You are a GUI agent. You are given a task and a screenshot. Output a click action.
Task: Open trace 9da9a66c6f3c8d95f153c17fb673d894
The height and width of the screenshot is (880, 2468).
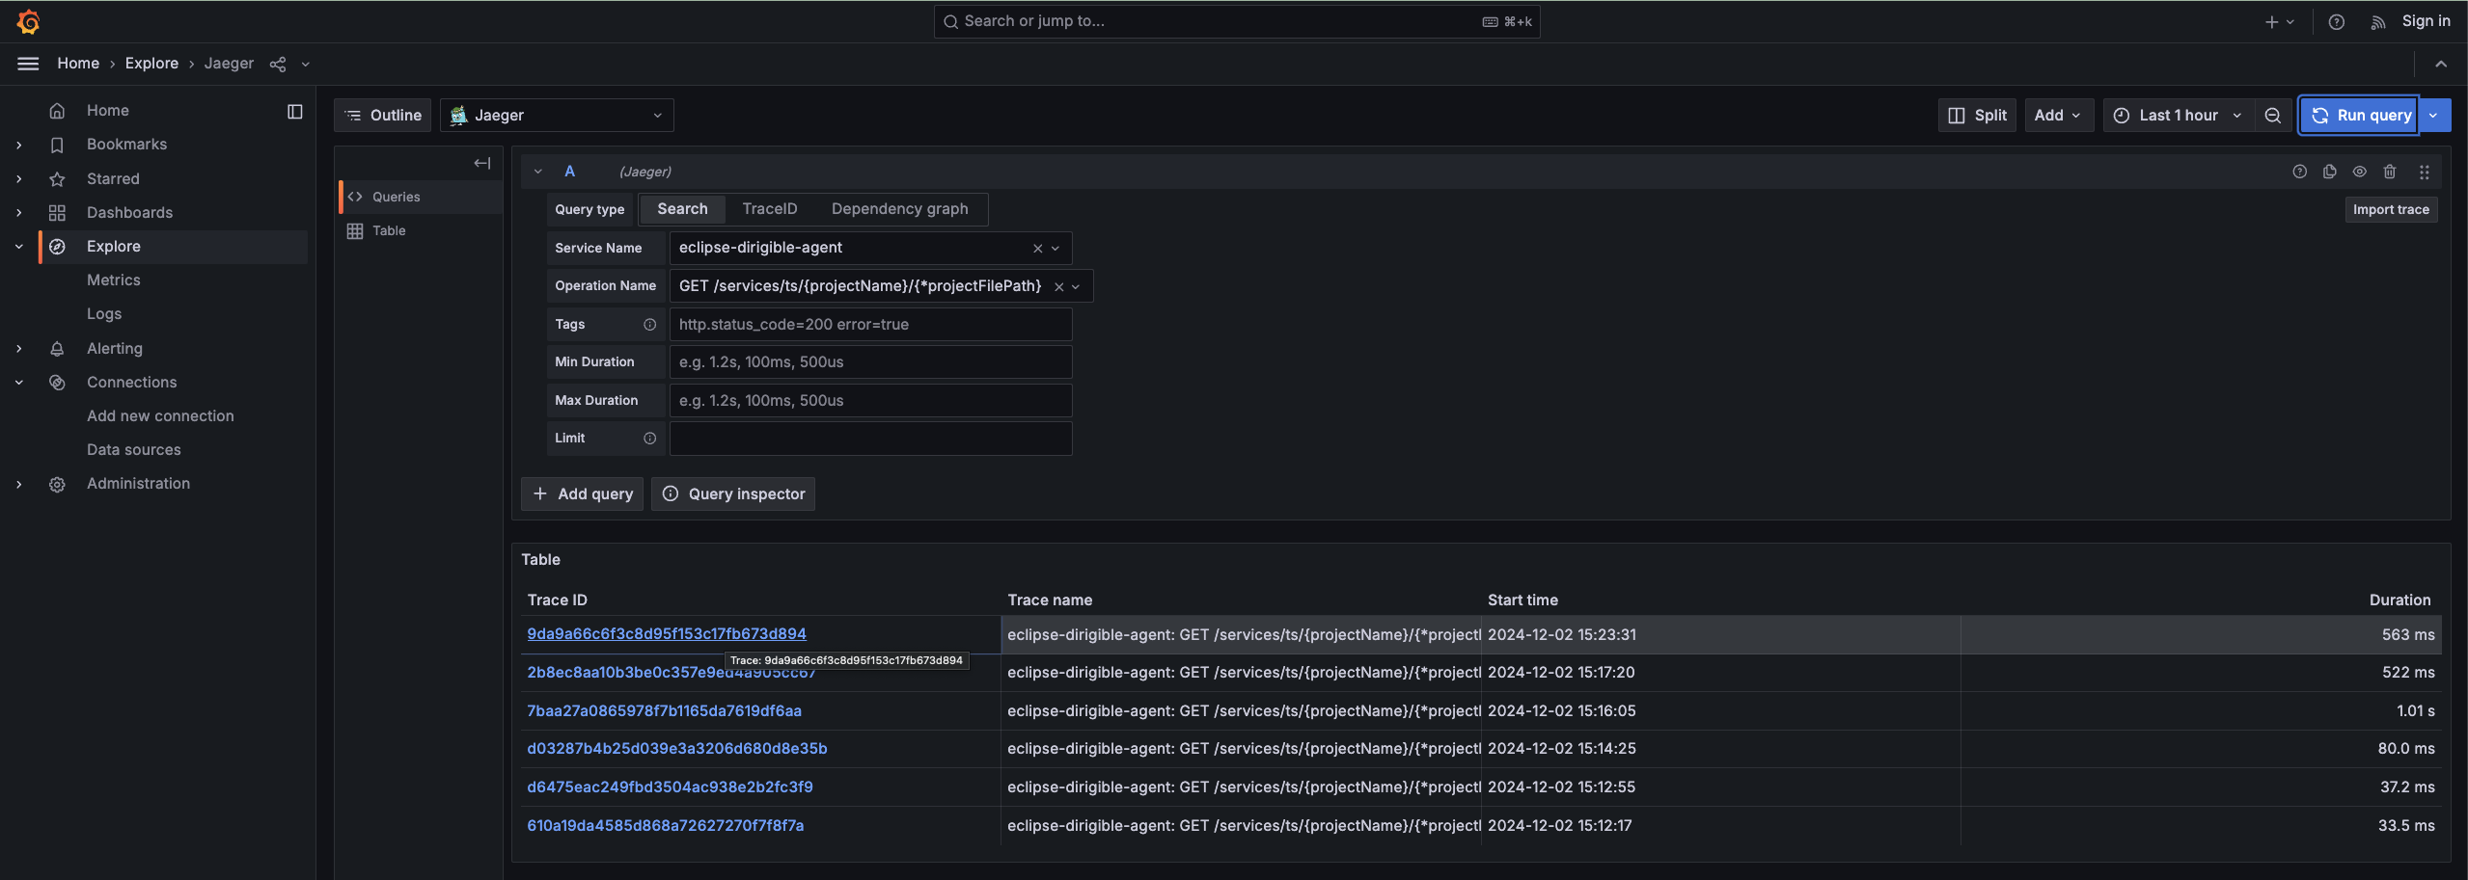coord(667,634)
